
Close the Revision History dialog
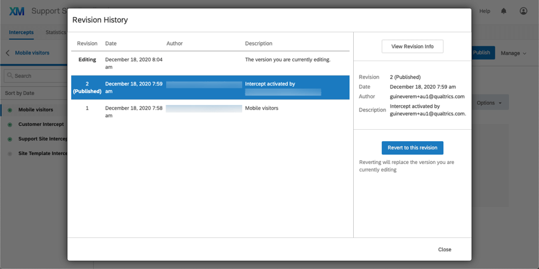point(445,249)
